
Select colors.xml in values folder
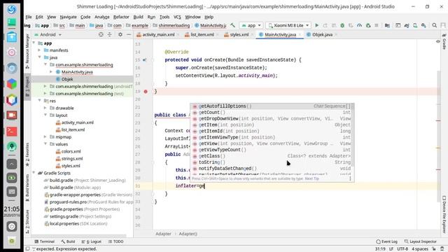(x=71, y=151)
